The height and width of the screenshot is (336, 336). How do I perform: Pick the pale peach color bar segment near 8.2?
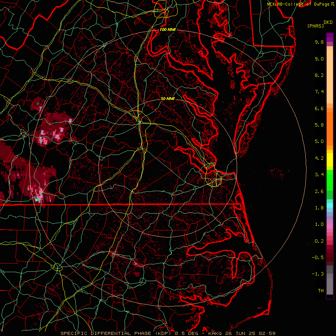(x=330, y=77)
